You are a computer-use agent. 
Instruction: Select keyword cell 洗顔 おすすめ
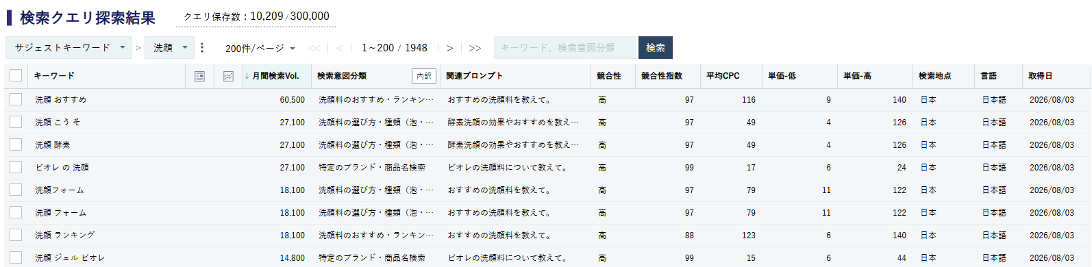[61, 100]
